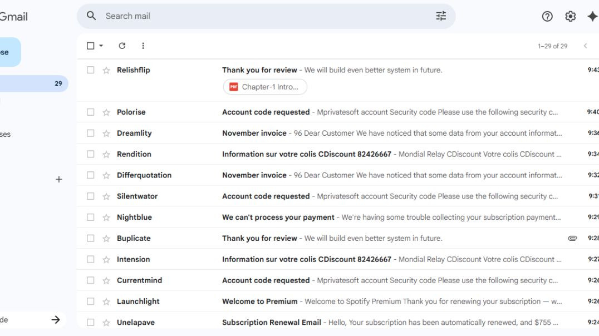The width and height of the screenshot is (599, 336).
Task: Select all conversations with the header checkbox
Action: tap(90, 46)
